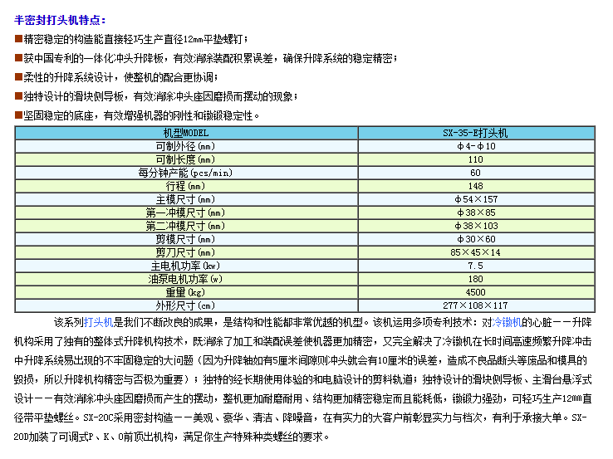Click the bullet line starting 精密稳定的构造
The height and width of the screenshot is (459, 613).
coord(130,39)
